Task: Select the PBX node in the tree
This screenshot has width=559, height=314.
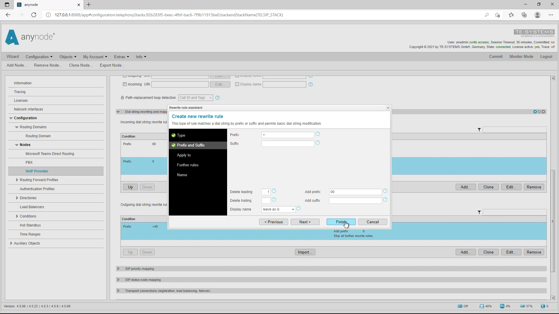Action: 29,163
